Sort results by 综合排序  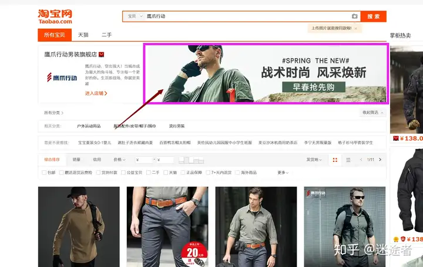point(52,160)
